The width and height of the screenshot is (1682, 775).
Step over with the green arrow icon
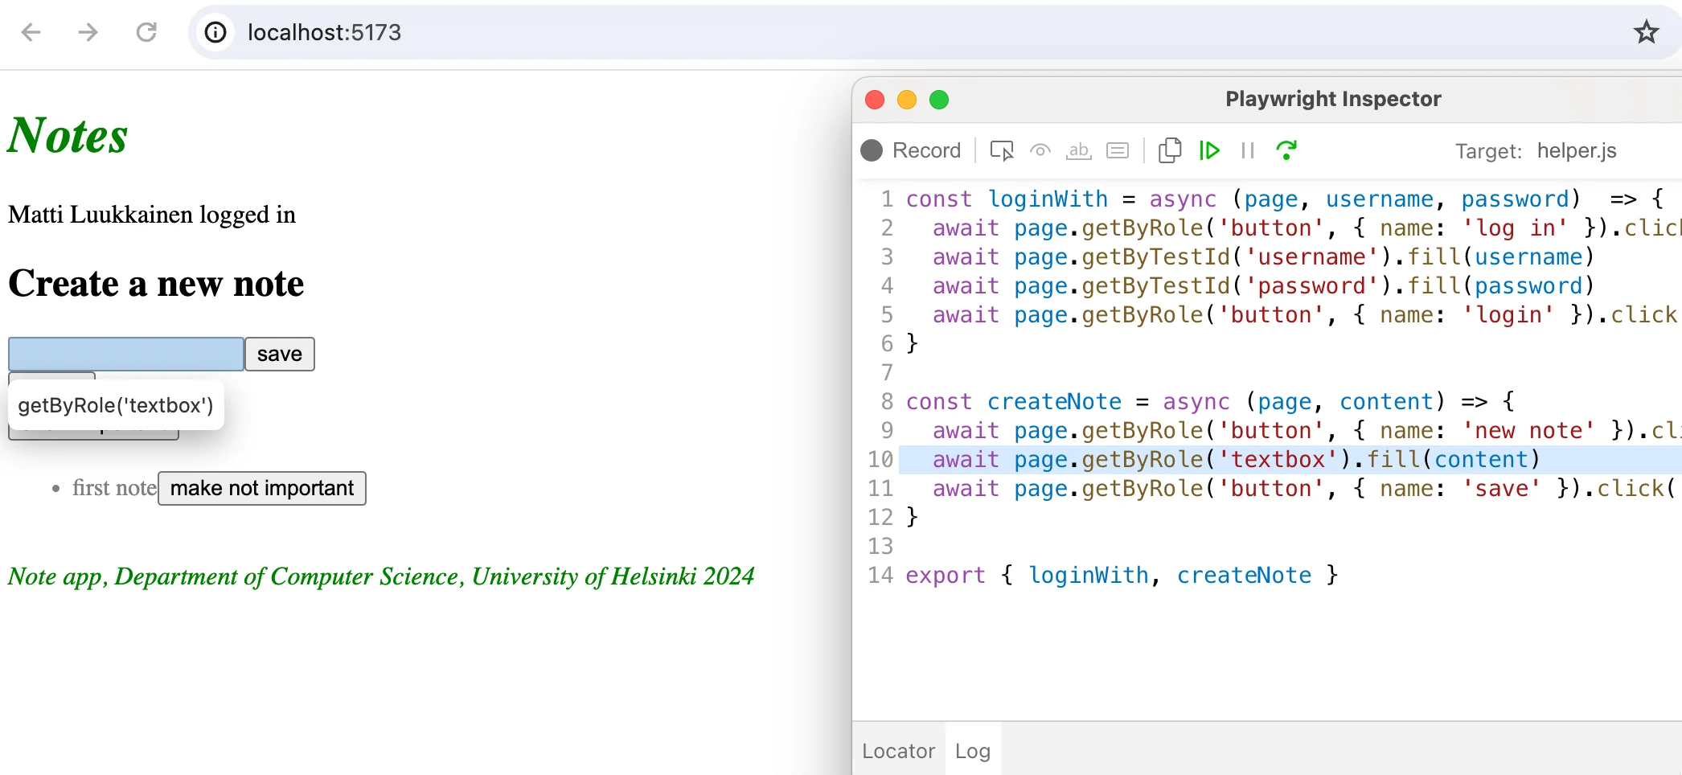click(1286, 150)
